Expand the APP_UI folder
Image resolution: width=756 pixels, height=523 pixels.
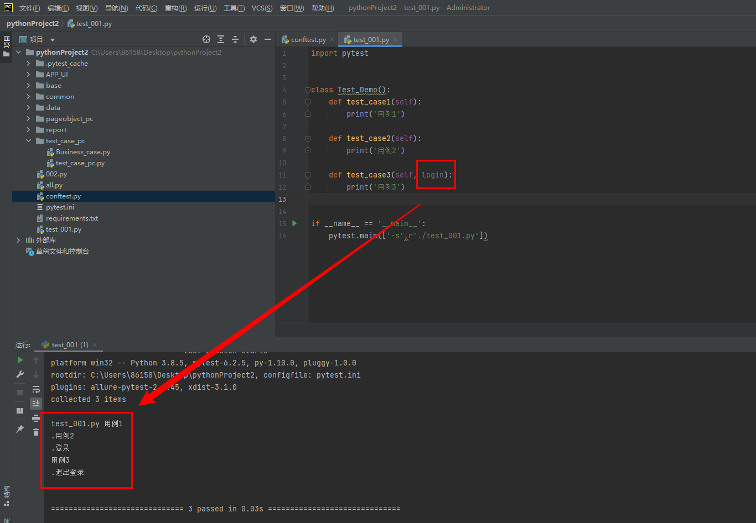(x=28, y=75)
